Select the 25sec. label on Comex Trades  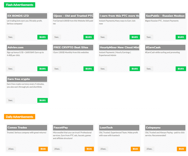point(11,149)
